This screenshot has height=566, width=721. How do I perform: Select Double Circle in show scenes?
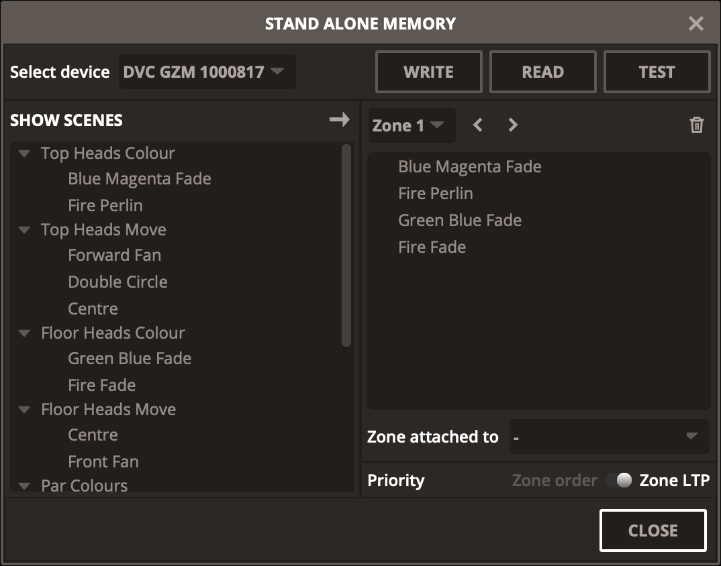(x=117, y=282)
